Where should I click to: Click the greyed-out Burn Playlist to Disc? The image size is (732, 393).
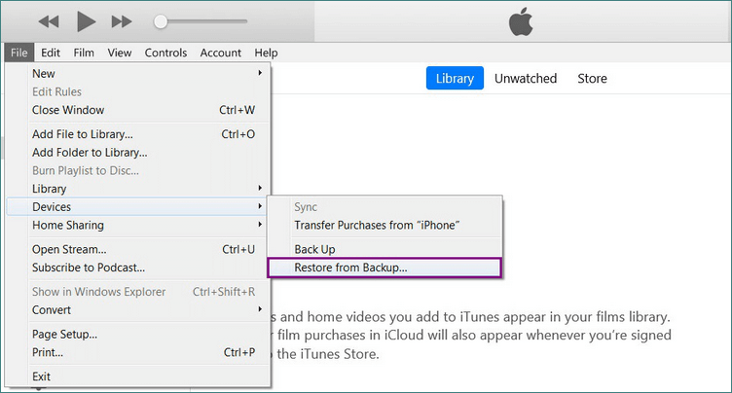click(137, 171)
